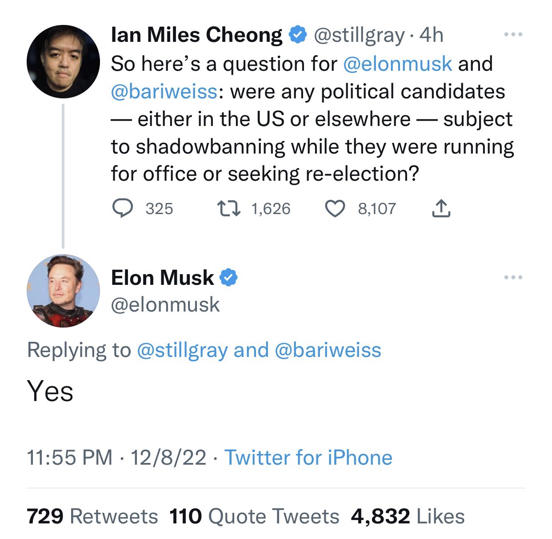The height and width of the screenshot is (539, 552).
Task: View the 4,832 Likes list
Action: 408,516
